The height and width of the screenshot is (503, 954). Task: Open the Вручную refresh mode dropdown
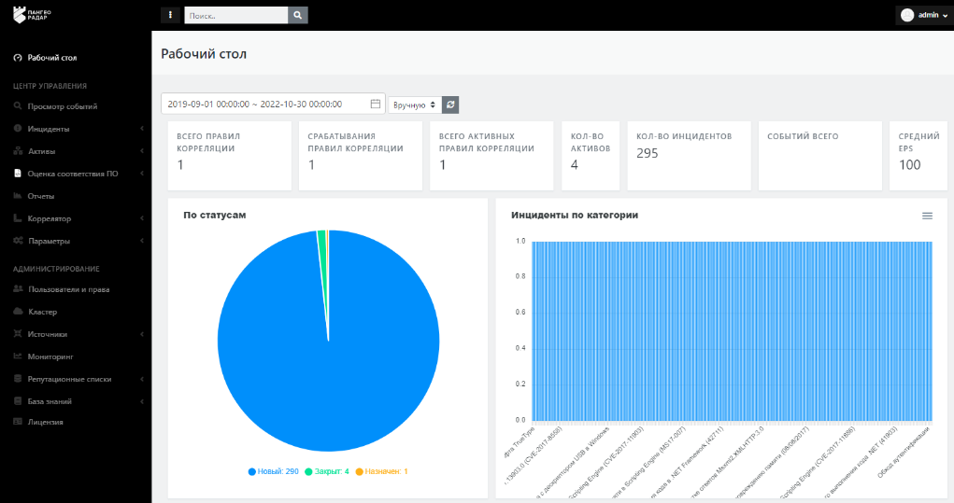[415, 105]
